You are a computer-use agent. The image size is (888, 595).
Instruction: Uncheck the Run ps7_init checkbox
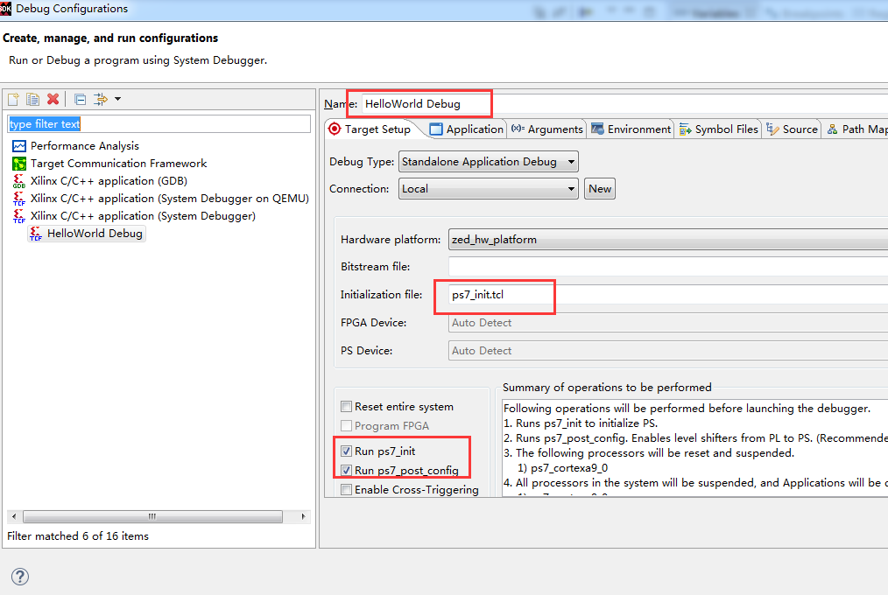tap(347, 451)
